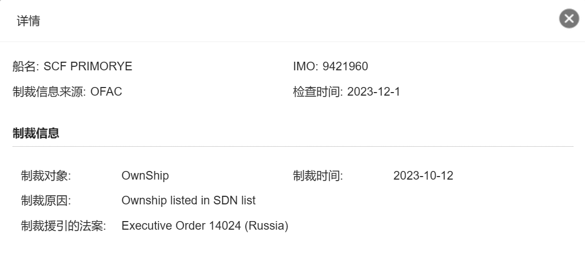
Task: Select the text Ownship listed in SDN list
Action: coord(188,200)
